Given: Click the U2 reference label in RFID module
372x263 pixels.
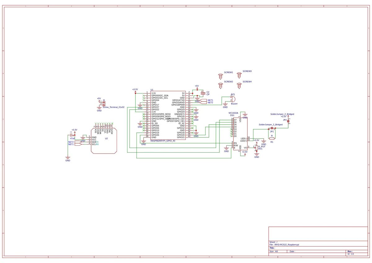Looking at the screenshot, I should 106,139.
